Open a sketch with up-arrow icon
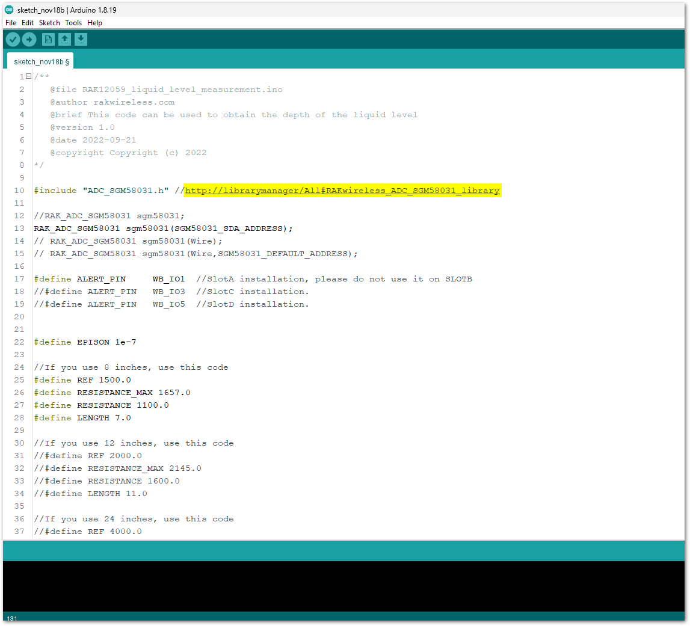Image resolution: width=690 pixels, height=626 pixels. [64, 40]
